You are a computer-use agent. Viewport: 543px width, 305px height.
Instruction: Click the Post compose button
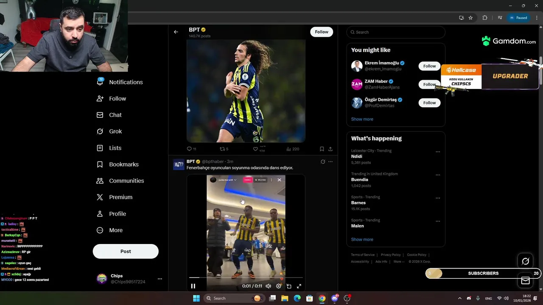[126, 251]
